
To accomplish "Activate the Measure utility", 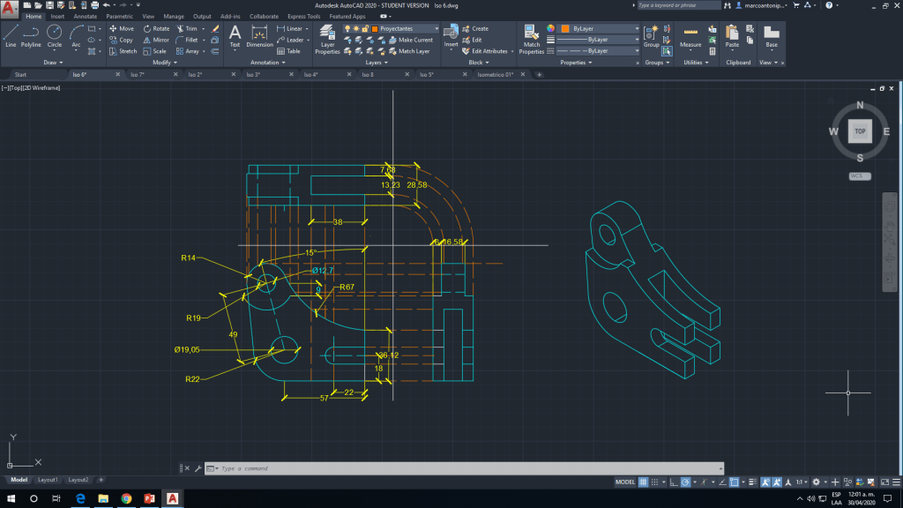I will (690, 35).
